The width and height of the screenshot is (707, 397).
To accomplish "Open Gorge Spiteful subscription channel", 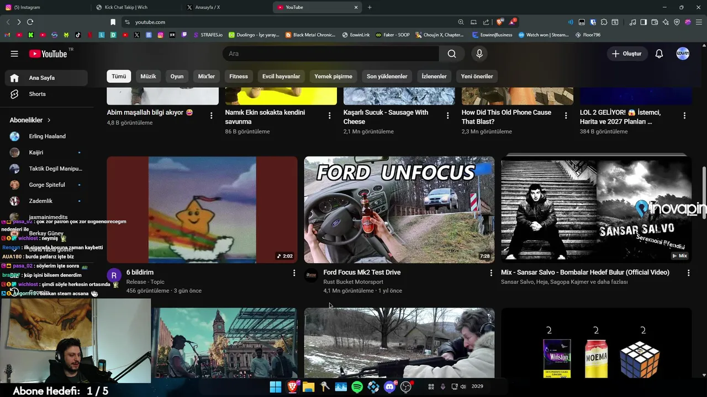I will click(x=46, y=185).
